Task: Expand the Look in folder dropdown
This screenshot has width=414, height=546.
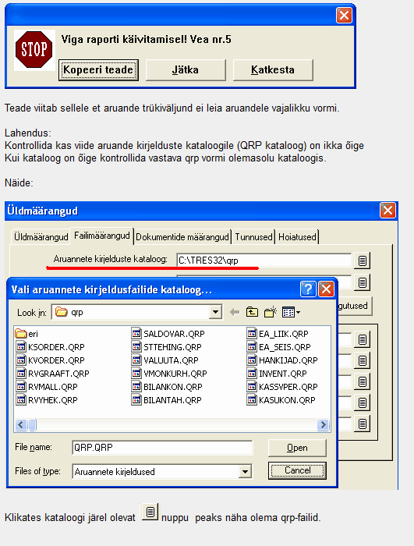Action: [x=215, y=312]
